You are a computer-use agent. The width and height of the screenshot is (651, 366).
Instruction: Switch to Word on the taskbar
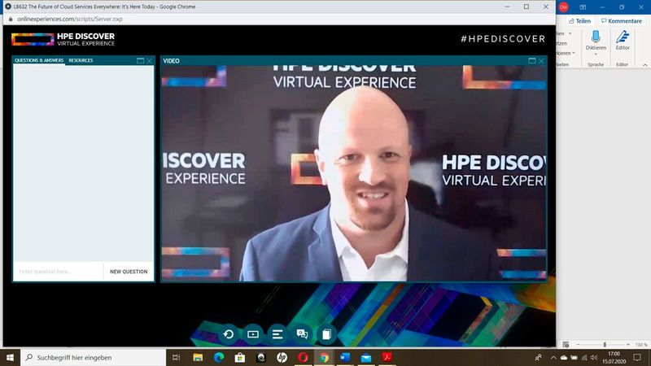click(345, 357)
